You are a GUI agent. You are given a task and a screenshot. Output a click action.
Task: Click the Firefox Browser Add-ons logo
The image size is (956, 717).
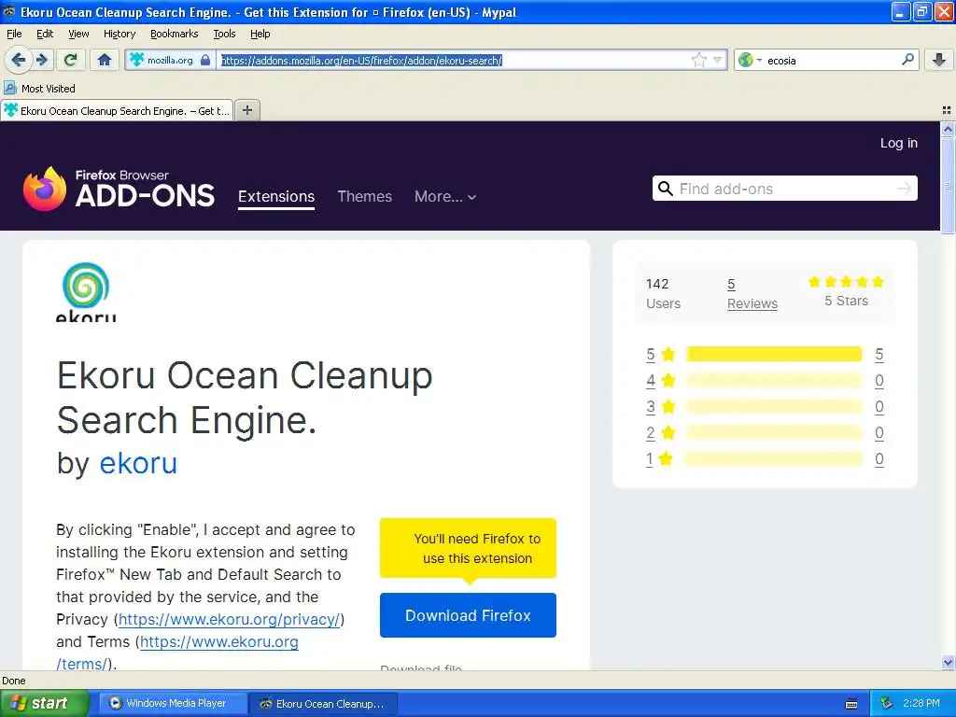click(119, 189)
